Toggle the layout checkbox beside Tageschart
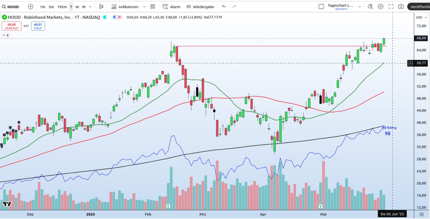The width and height of the screenshot is (430, 219). (x=321, y=6)
